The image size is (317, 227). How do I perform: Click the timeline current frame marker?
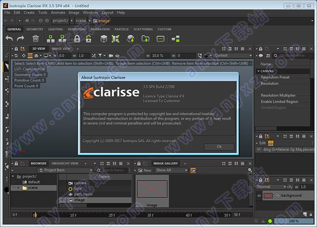tap(35, 215)
